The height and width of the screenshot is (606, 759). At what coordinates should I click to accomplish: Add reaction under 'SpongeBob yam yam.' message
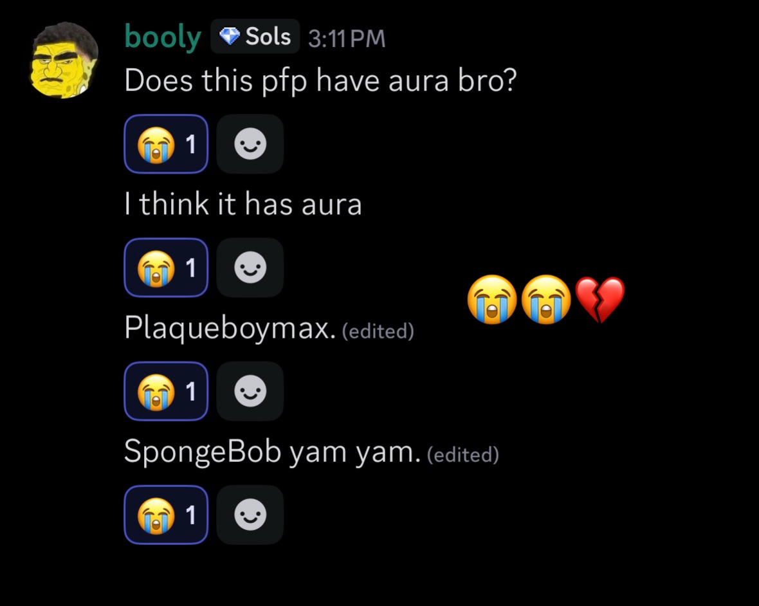[250, 515]
